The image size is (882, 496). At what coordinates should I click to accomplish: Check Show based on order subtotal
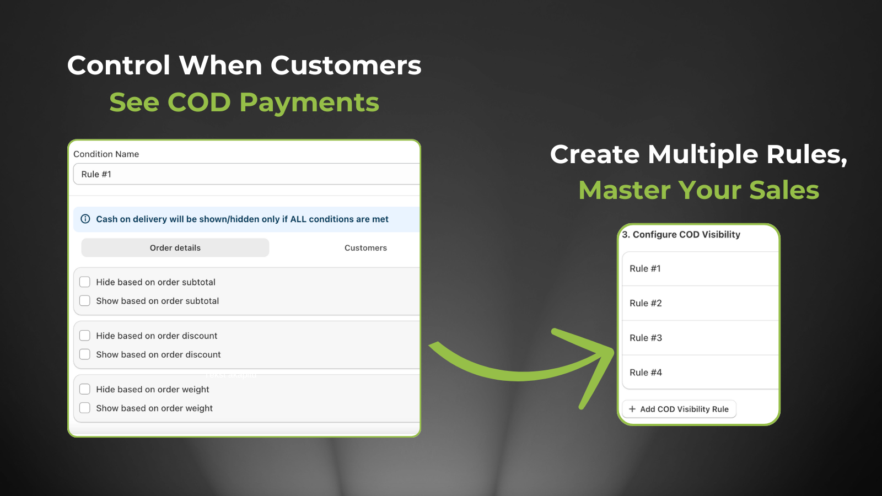85,301
